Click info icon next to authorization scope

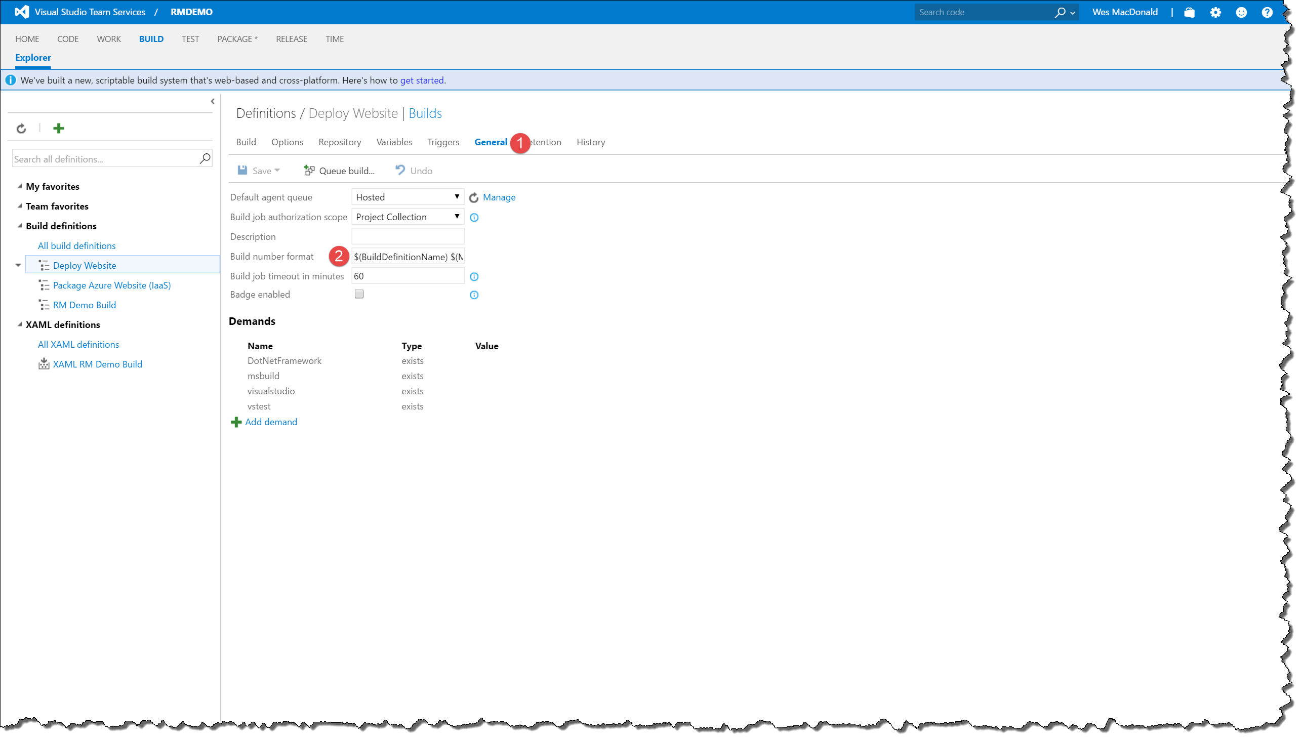click(474, 217)
